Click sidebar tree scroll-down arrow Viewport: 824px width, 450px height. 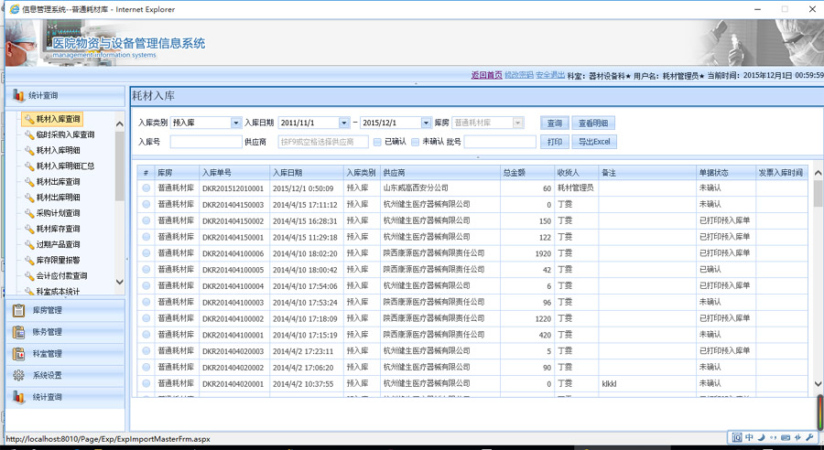coord(119,282)
